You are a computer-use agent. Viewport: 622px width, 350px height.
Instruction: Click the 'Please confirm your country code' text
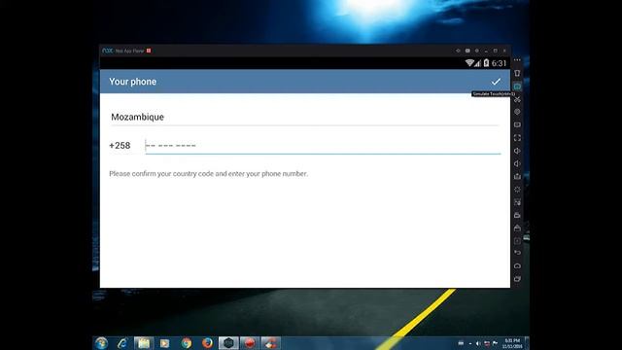pos(208,174)
